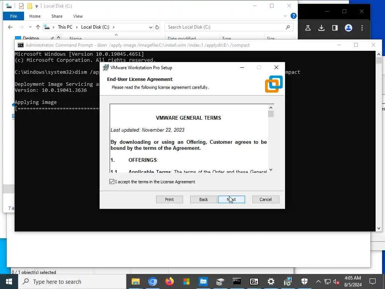Open 7-Zip taskbar icon

[x=254, y=281]
